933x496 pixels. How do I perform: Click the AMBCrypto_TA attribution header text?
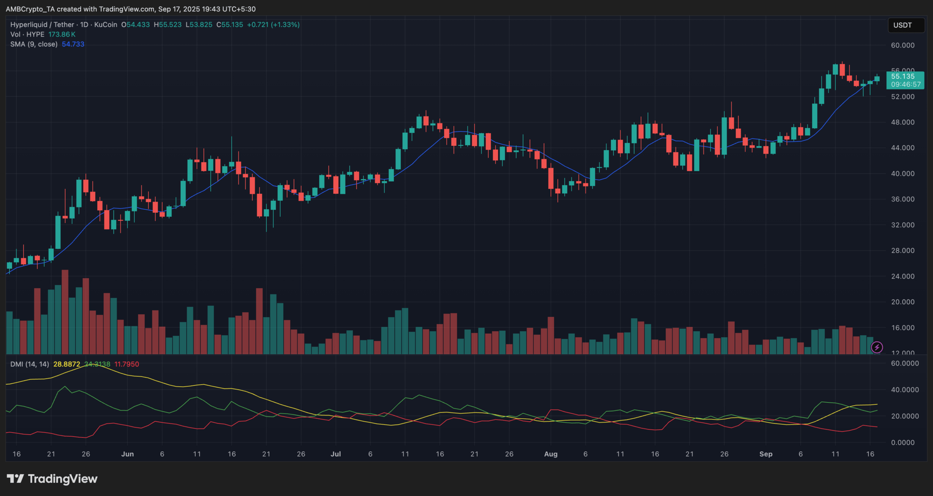click(x=131, y=9)
